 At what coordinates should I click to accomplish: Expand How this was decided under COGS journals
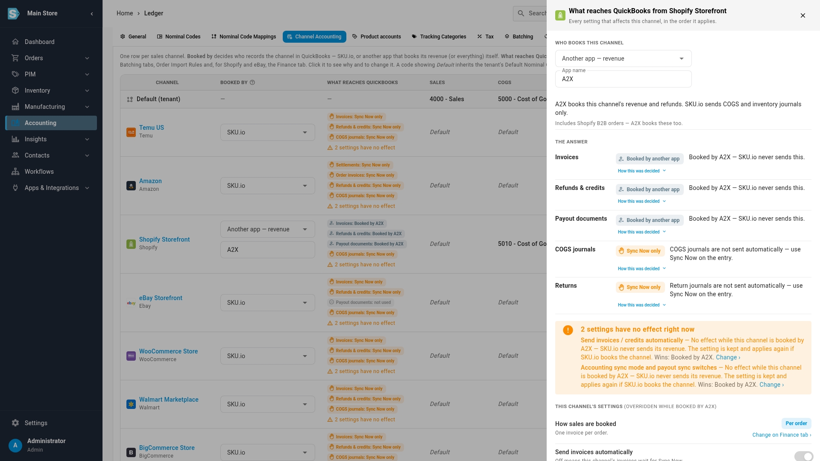[642, 268]
